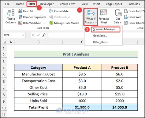
Task: Select the $8.5 cell
Action: point(82,74)
